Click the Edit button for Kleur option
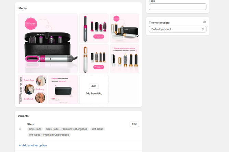229x152 pixels. click(x=134, y=124)
